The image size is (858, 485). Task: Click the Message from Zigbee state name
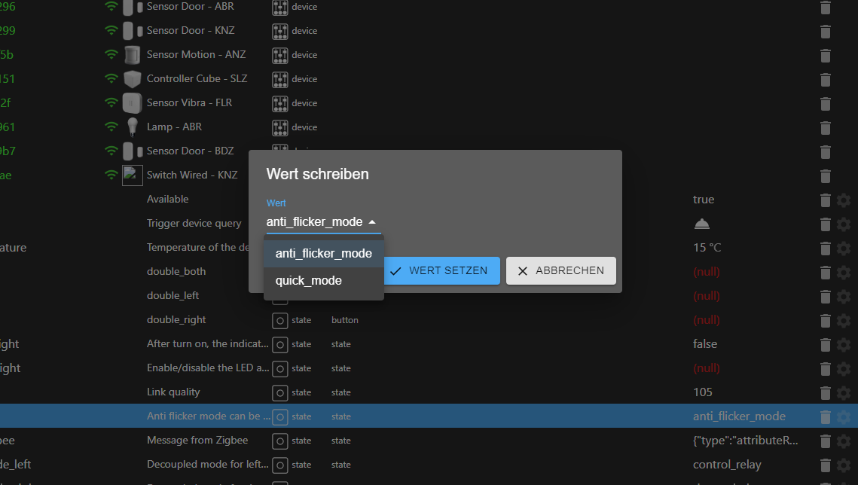coord(197,440)
